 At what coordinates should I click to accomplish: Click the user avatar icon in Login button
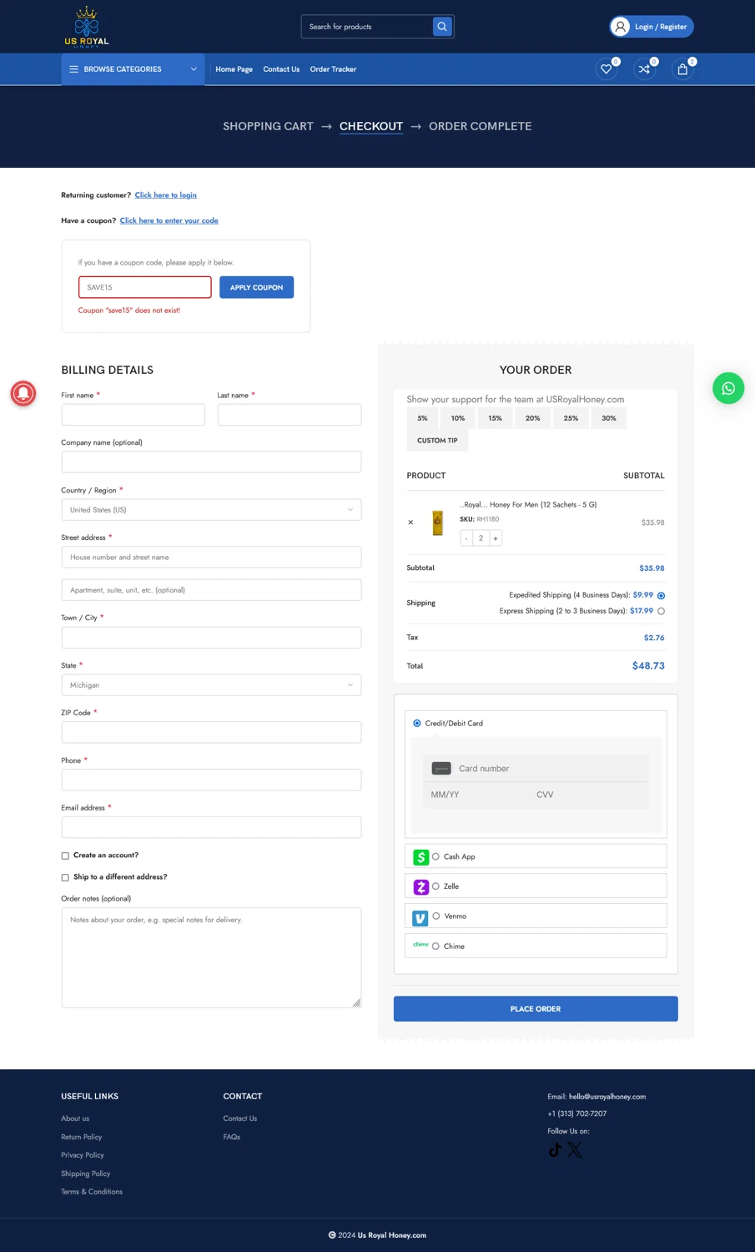[620, 27]
